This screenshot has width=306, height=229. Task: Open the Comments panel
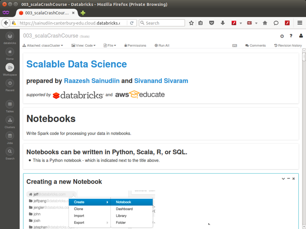tap(256, 46)
